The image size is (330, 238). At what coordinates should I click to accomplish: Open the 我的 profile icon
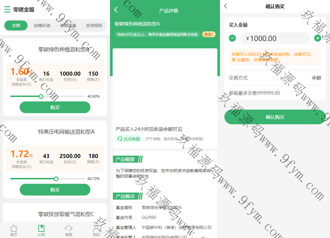coord(96,229)
